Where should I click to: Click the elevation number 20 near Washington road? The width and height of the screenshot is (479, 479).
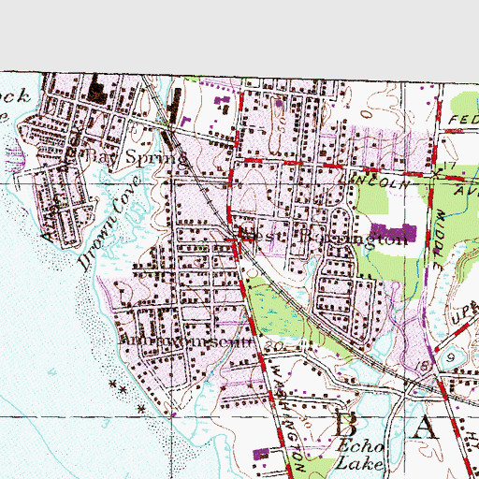[275, 346]
